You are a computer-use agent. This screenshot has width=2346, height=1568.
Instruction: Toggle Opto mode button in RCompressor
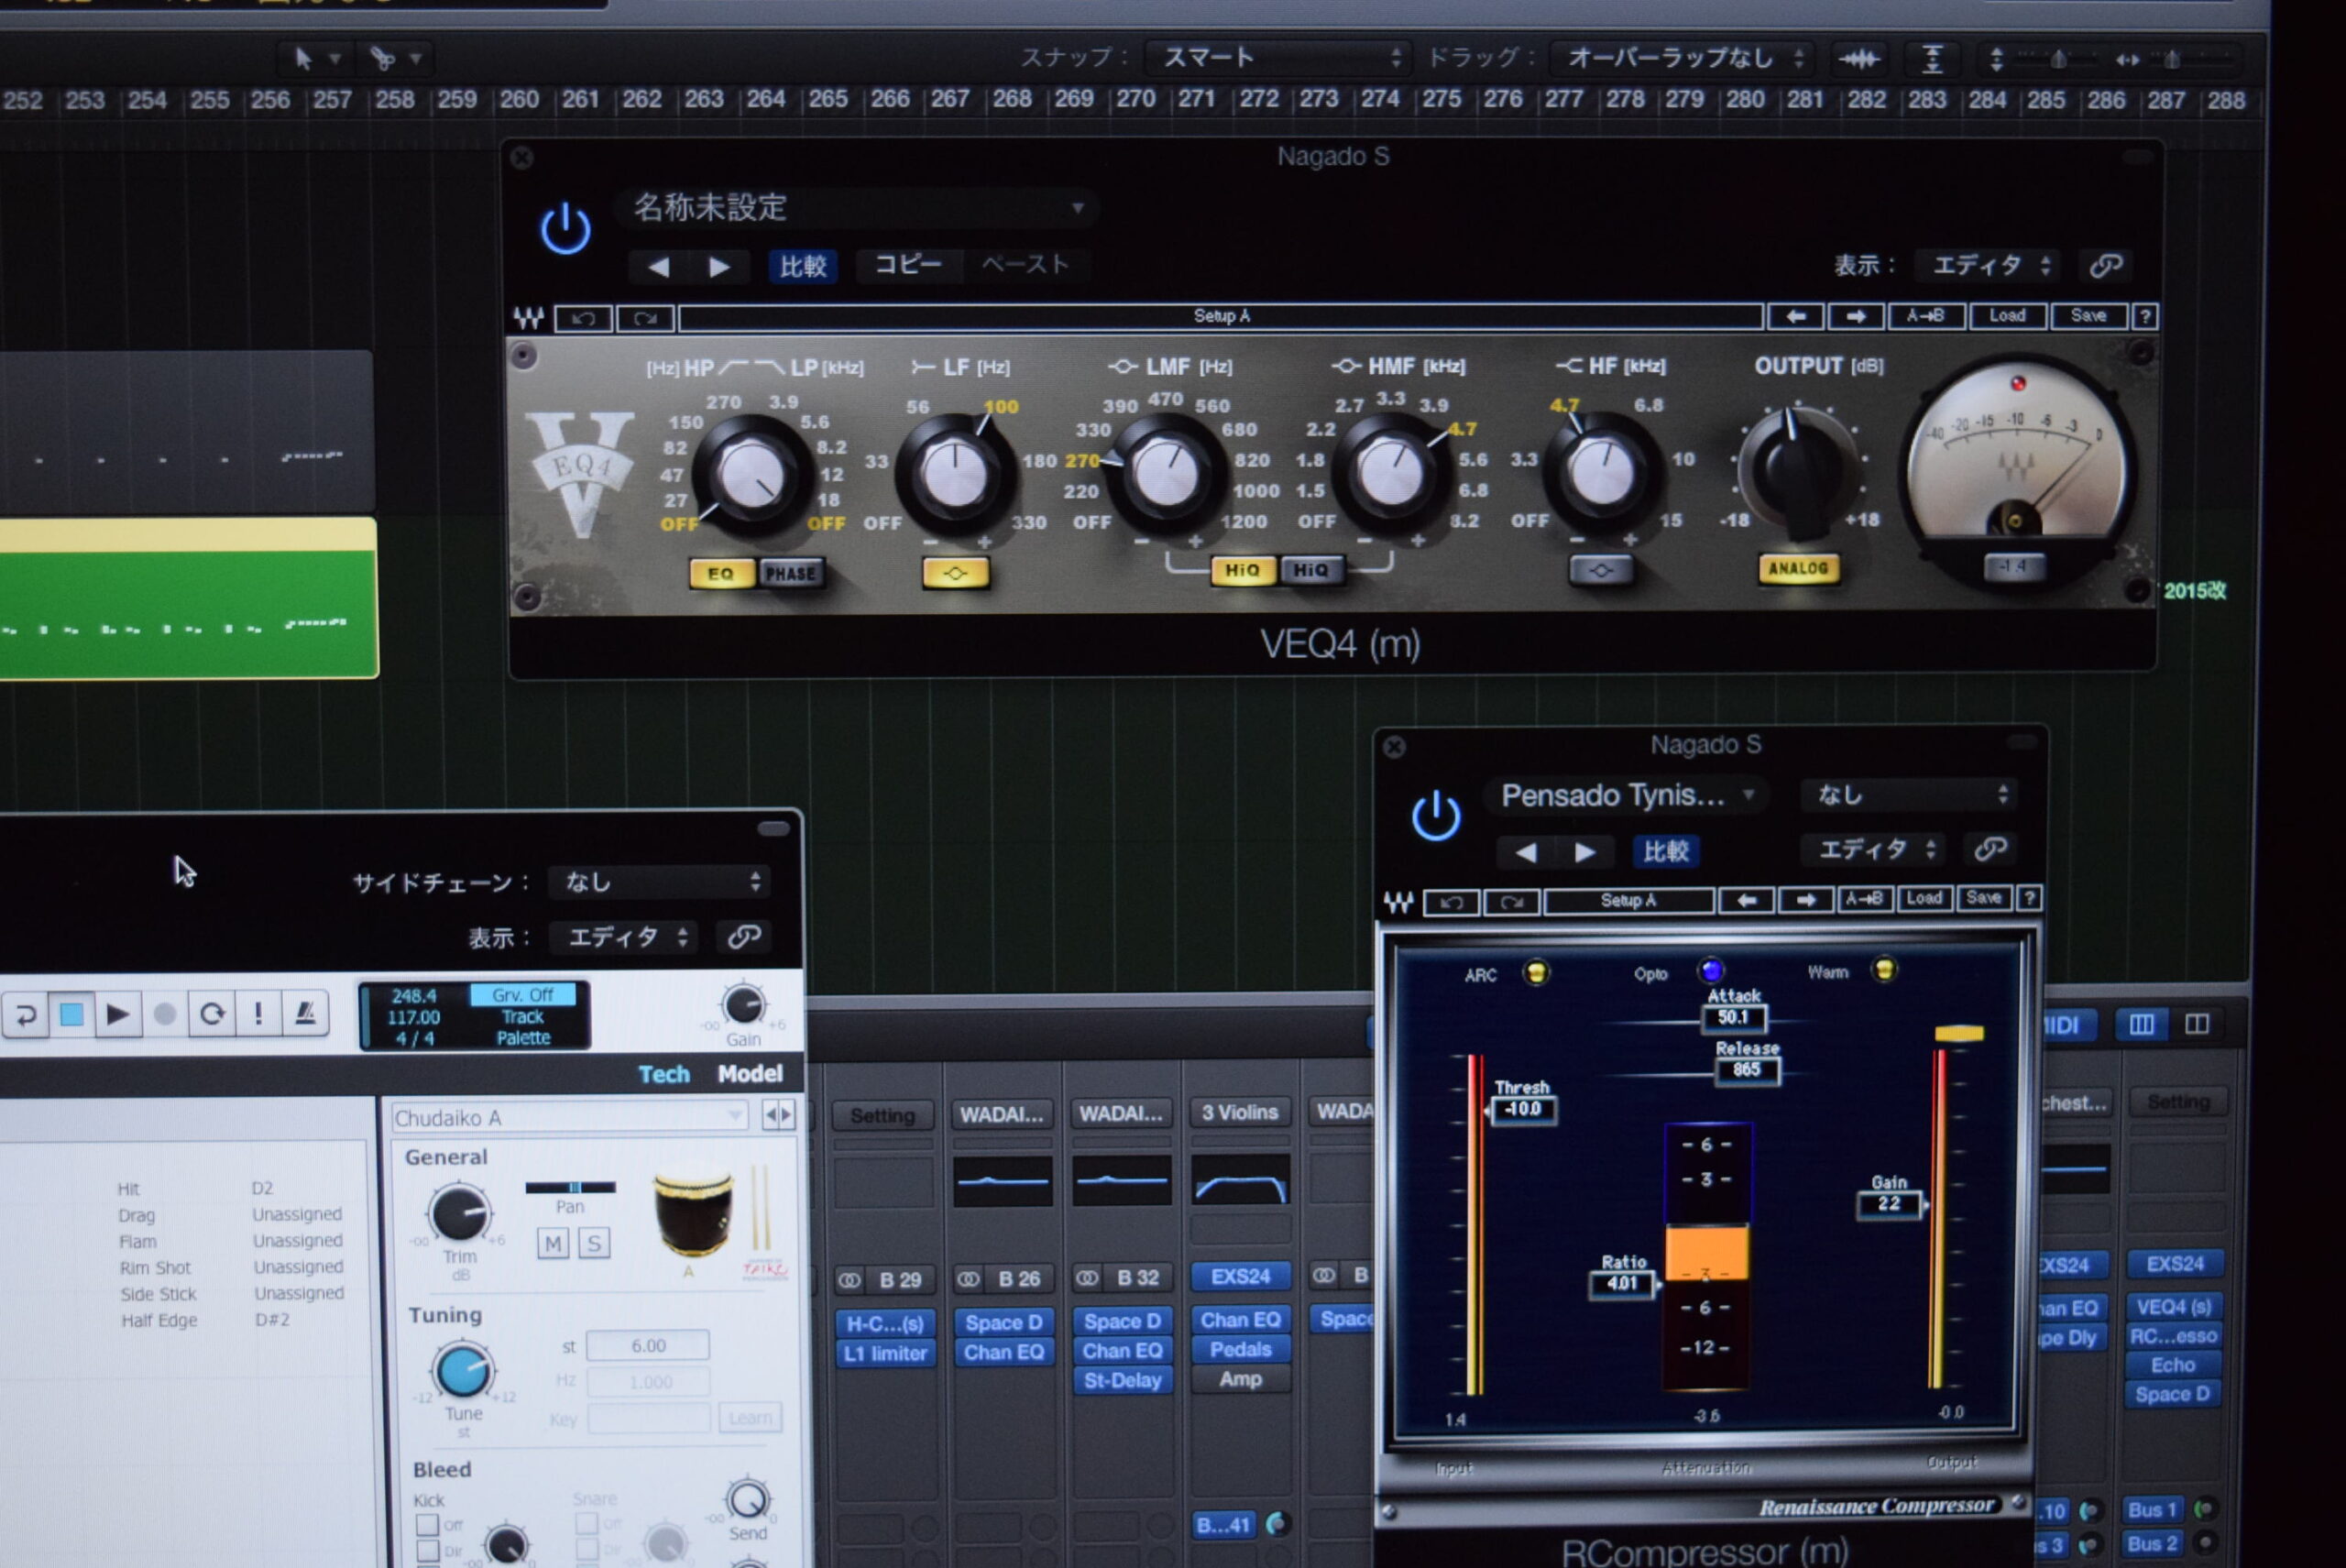1711,970
